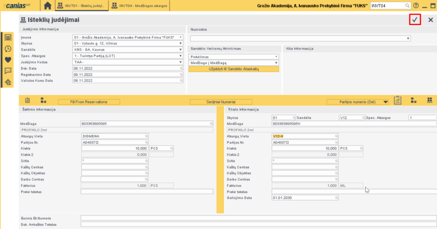437x229 pixels.
Task: Click the Fill From Reservations button
Action: point(89,102)
